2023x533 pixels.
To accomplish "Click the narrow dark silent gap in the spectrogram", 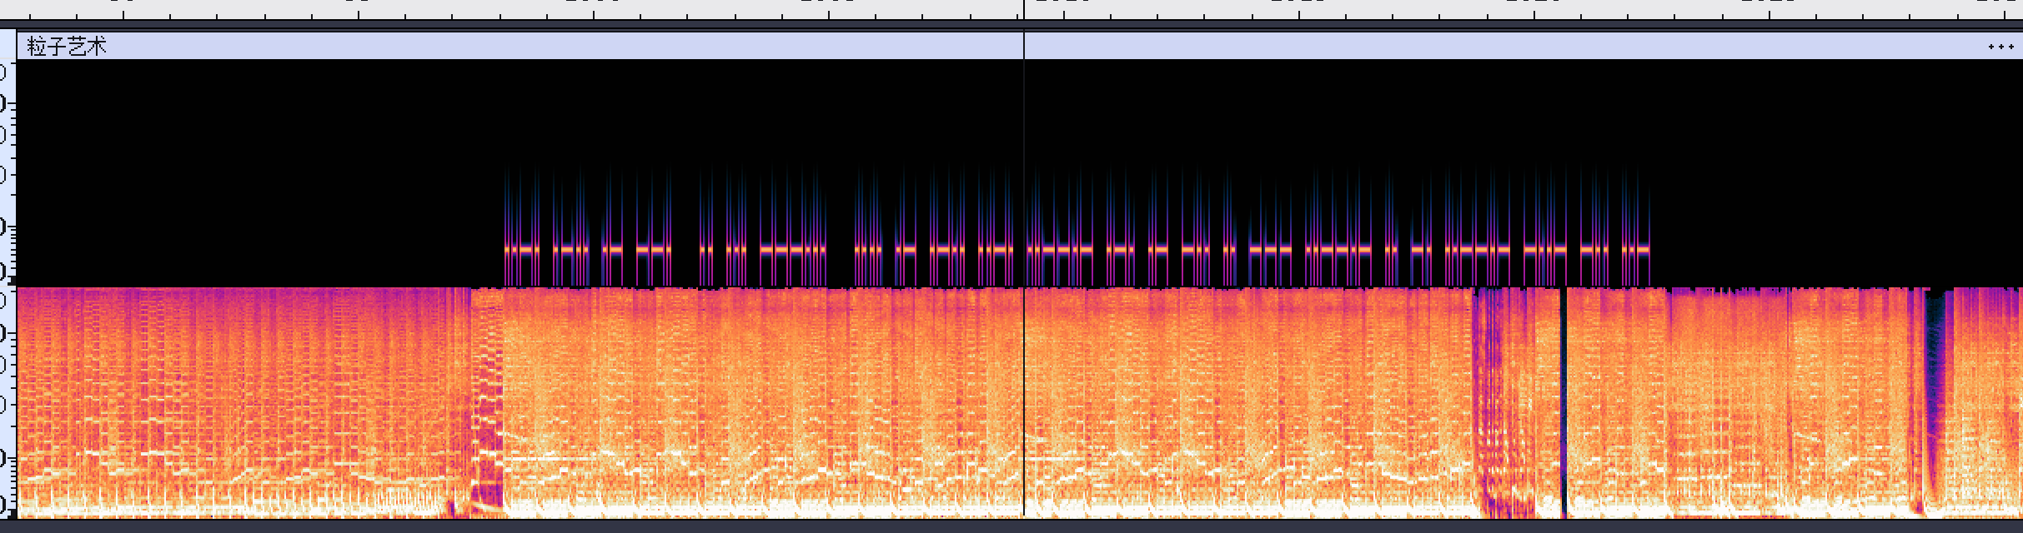I will [x=1564, y=400].
